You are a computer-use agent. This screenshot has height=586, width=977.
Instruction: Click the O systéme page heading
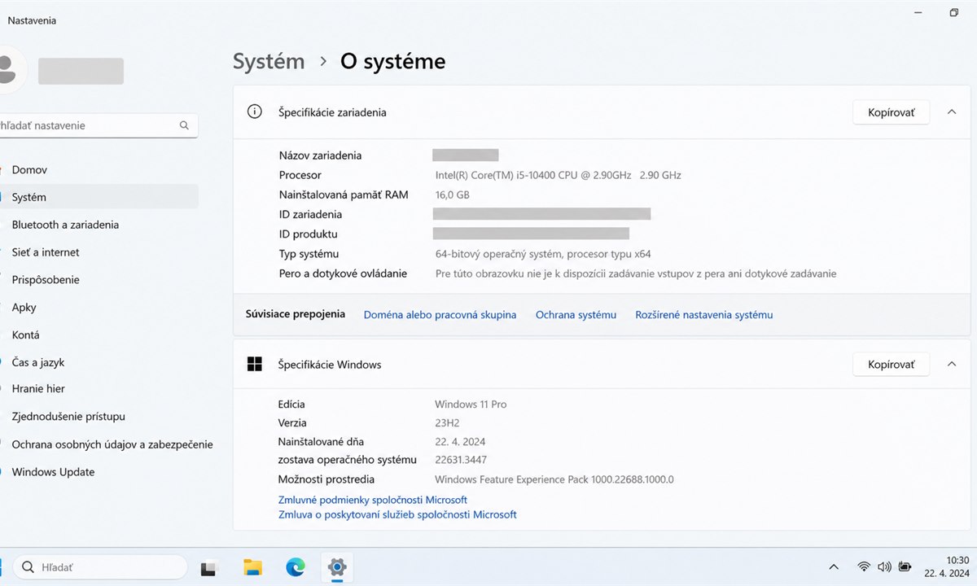[392, 61]
